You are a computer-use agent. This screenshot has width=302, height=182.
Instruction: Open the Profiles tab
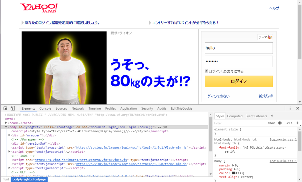tap(110, 108)
